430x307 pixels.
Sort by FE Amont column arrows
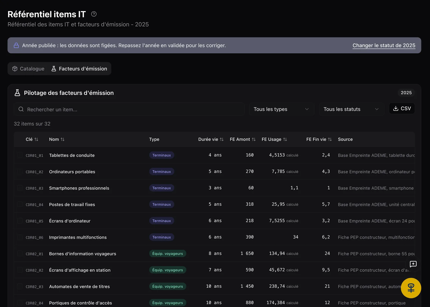pos(254,139)
